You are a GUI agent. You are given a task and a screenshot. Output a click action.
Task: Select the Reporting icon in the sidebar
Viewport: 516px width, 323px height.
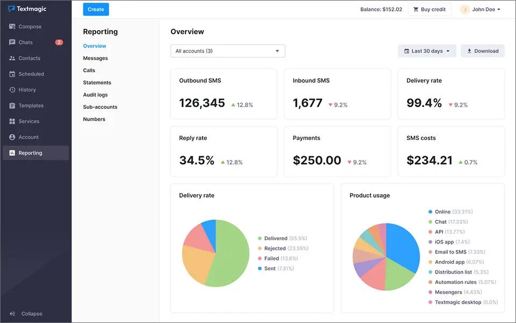point(12,152)
